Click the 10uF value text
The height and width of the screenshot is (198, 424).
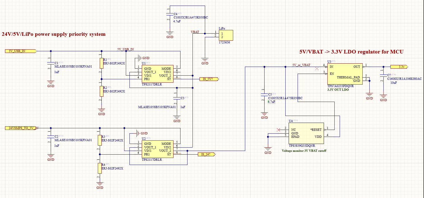pyautogui.click(x=394, y=83)
